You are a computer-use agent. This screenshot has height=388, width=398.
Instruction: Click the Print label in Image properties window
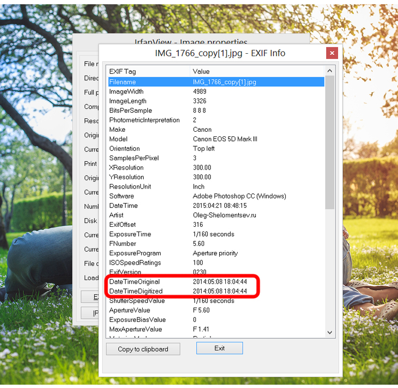[90, 164]
